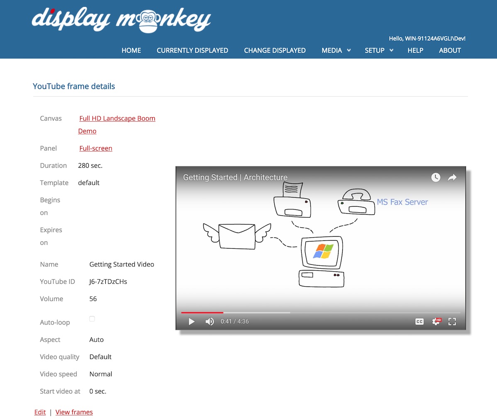
Task: Open the Full HD Landscape Boom canvas link
Action: pyautogui.click(x=117, y=119)
